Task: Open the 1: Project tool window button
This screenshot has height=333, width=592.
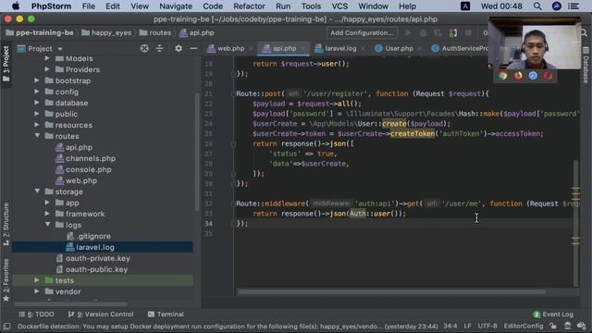Action: (x=6, y=64)
